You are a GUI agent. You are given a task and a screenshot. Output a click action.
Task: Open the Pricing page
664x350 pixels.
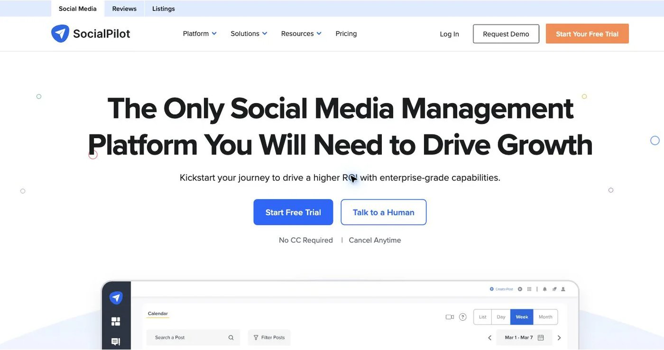click(346, 34)
